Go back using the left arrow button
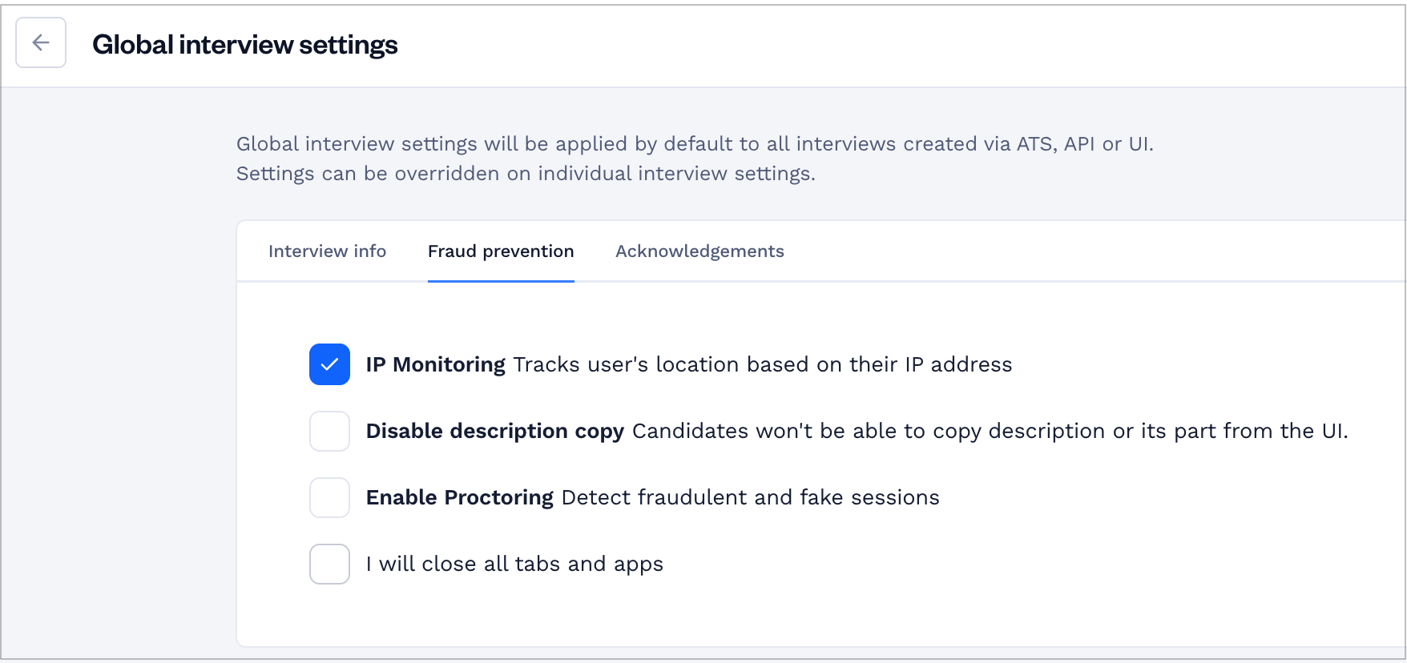1407x663 pixels. point(41,42)
